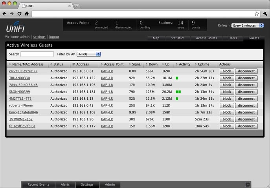Switch to the Map tab
270x188 pixels.
pos(156,38)
